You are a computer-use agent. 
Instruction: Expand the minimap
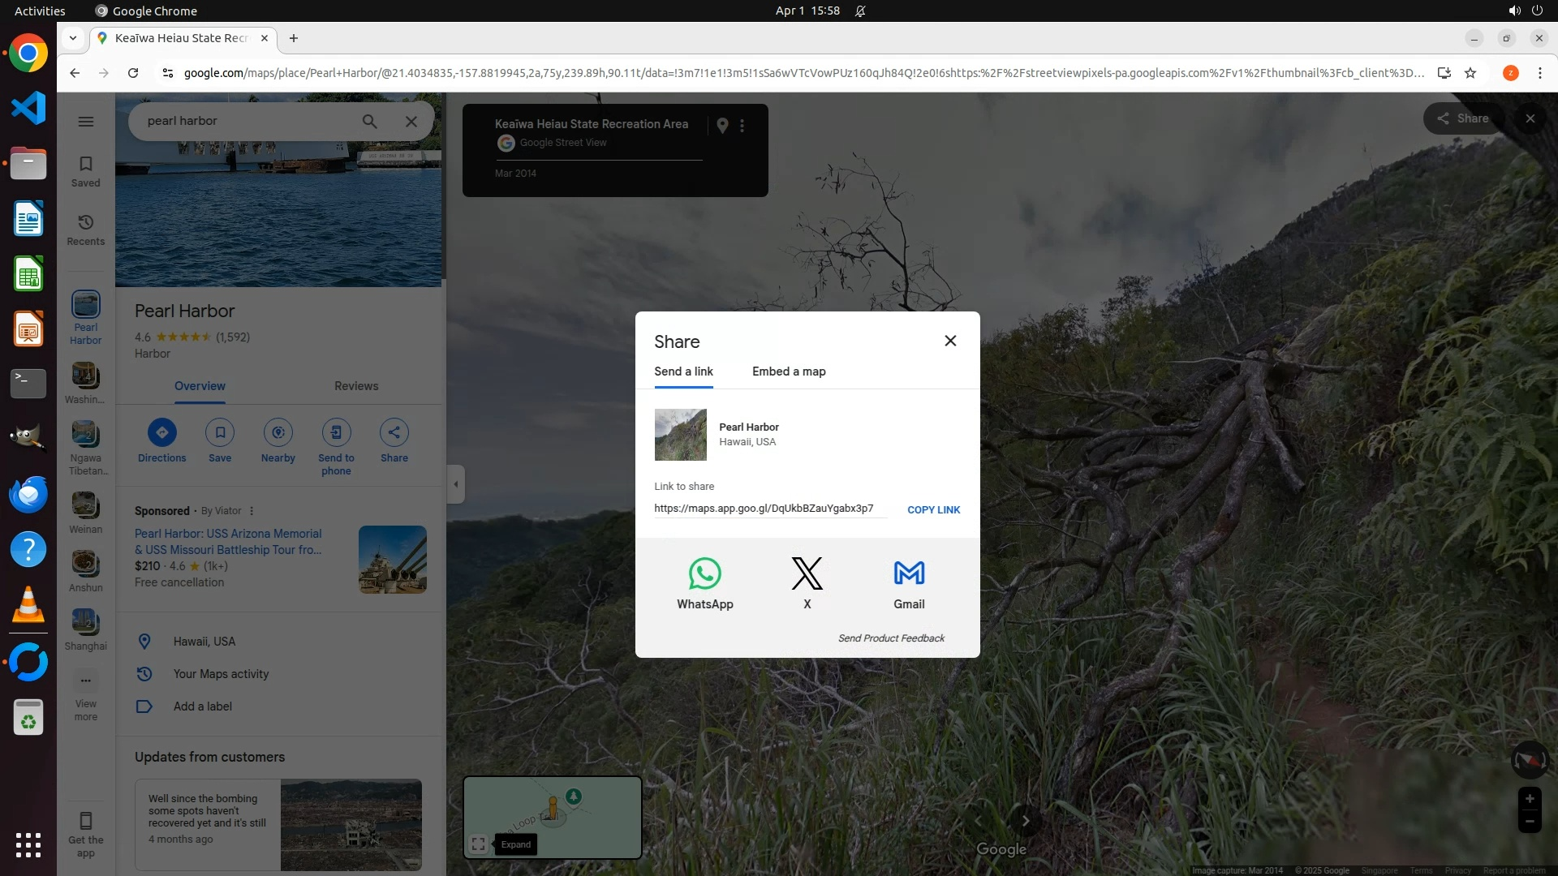479,844
